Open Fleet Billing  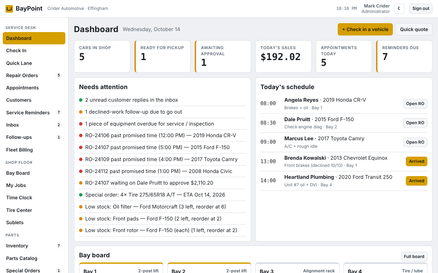click(34, 150)
